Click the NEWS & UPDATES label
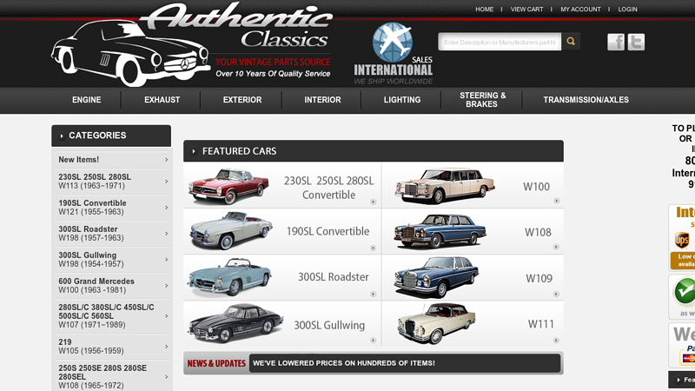The width and height of the screenshot is (695, 391). 216,363
